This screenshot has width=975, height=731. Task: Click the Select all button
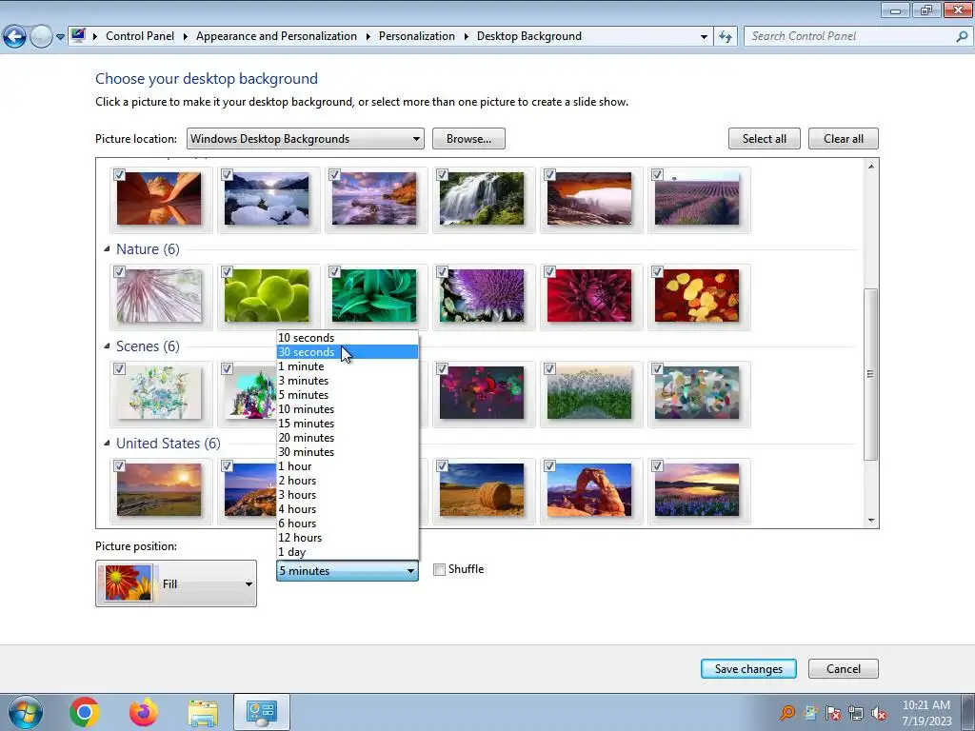pos(765,139)
